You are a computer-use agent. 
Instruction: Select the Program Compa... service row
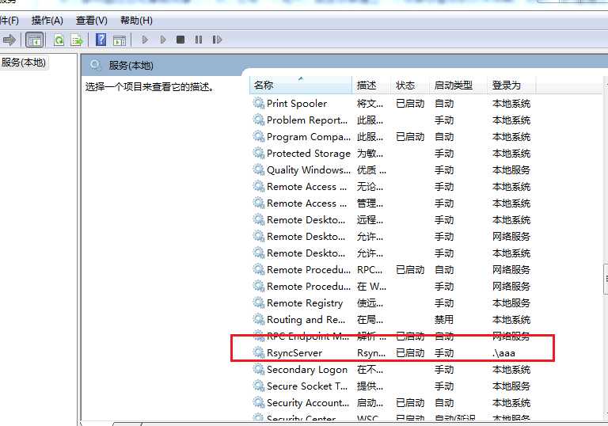pyautogui.click(x=392, y=137)
